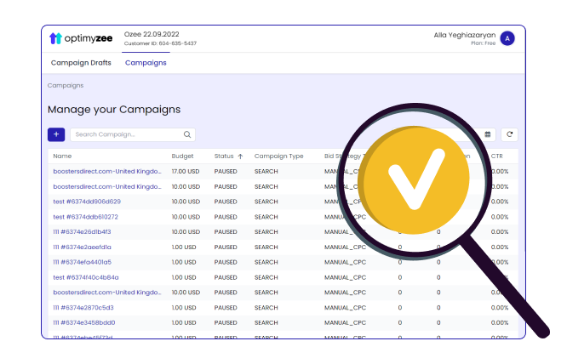Switch to the Campaign Drafts tab
567x364 pixels.
tap(81, 63)
